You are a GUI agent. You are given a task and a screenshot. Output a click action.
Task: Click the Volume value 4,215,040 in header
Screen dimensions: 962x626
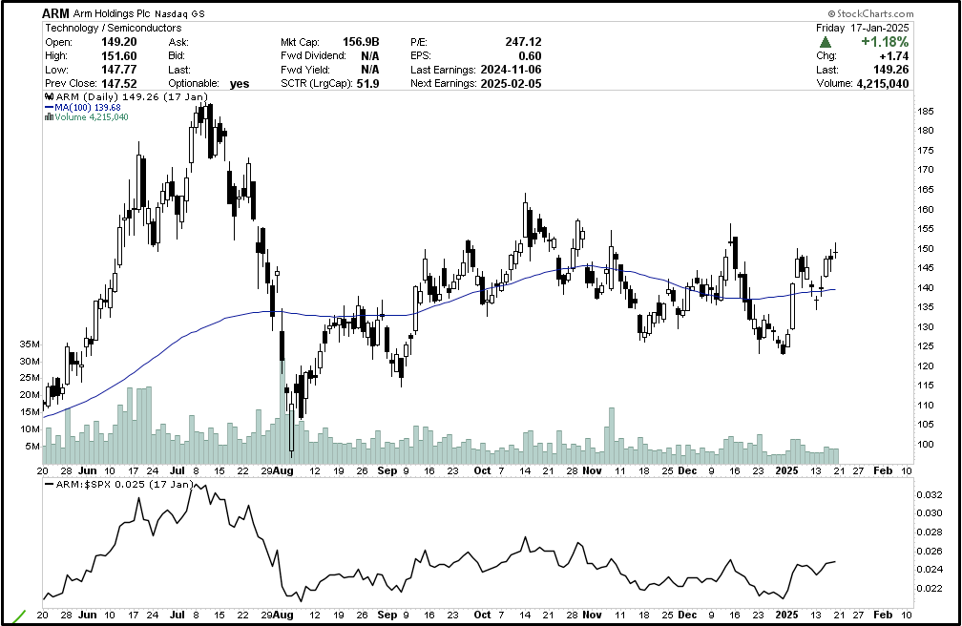(x=882, y=83)
